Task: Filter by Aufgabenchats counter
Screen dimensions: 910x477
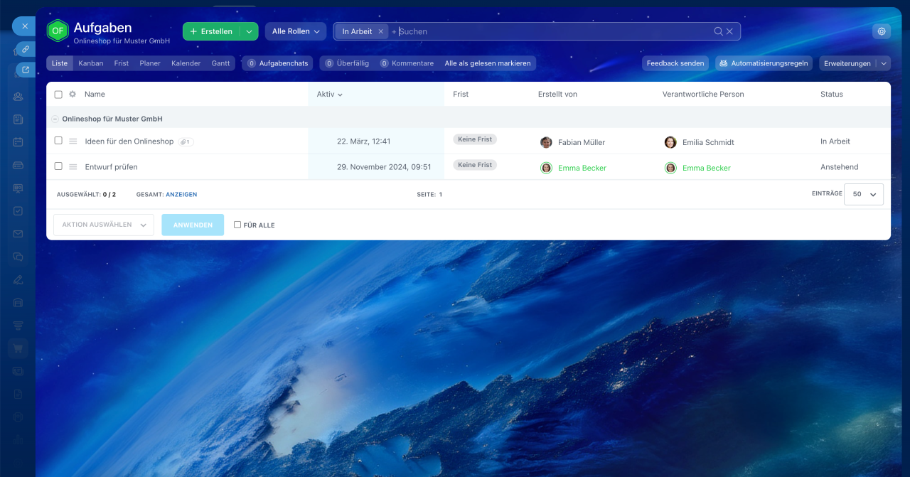Action: [278, 63]
